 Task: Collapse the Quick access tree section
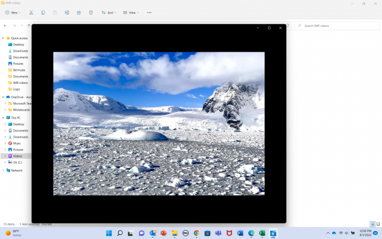coord(3,38)
